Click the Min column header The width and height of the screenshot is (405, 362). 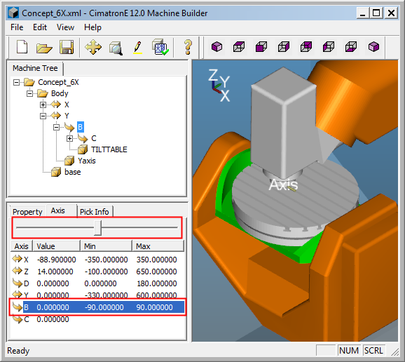107,246
